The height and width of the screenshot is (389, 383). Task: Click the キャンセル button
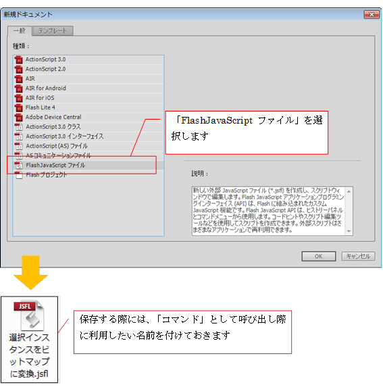[358, 256]
